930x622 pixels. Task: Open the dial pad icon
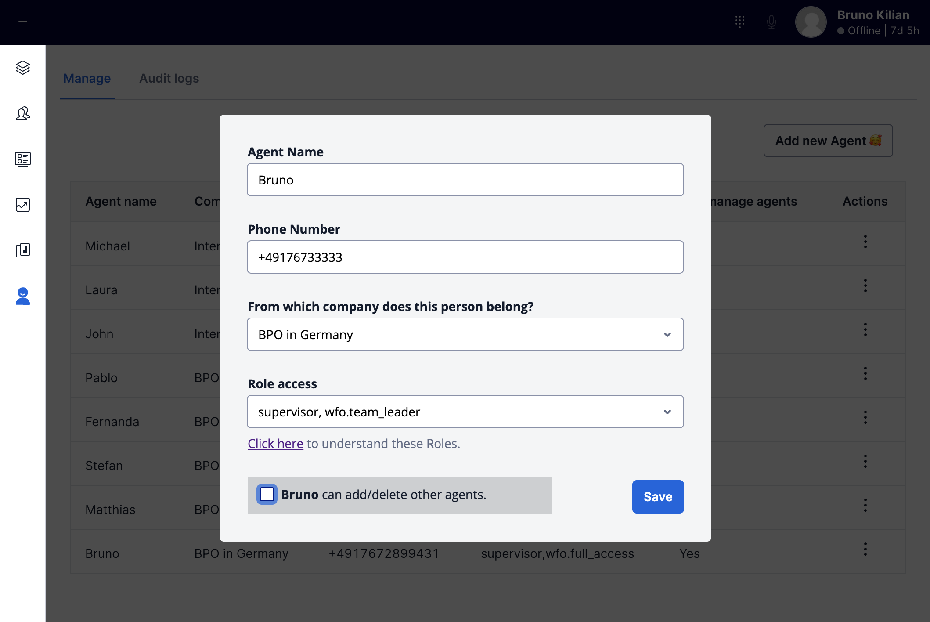pyautogui.click(x=740, y=22)
